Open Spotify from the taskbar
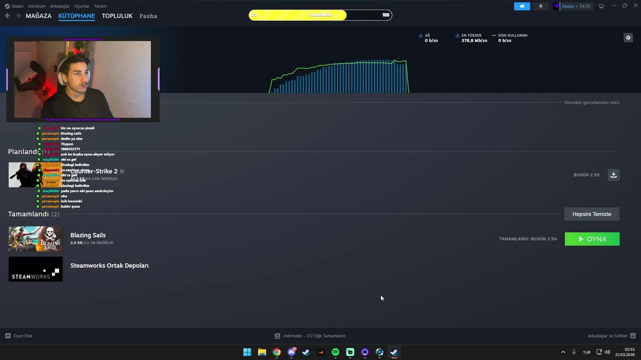Viewport: 641px width, 360px height. 336,352
